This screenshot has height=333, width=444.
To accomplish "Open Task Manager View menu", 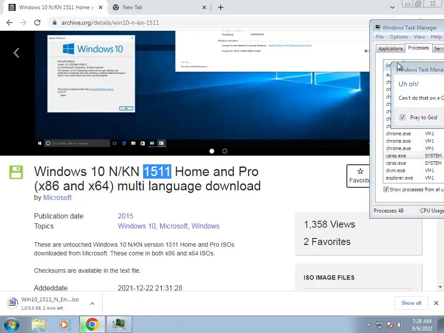I will click(x=419, y=37).
